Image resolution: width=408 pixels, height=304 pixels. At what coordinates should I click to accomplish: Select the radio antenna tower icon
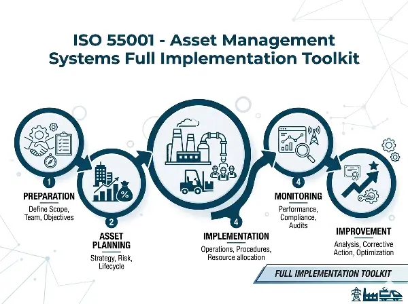click(314, 135)
